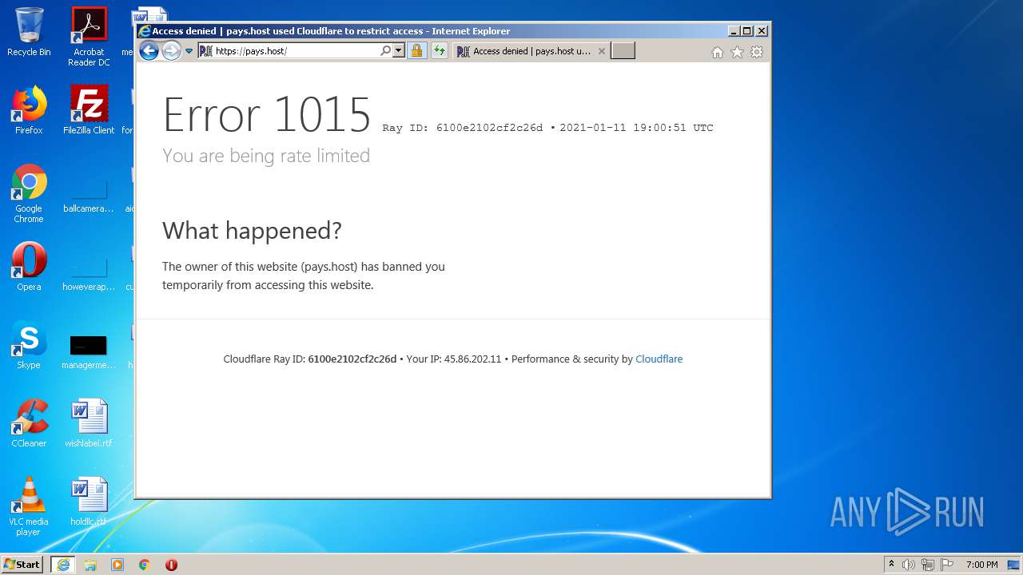Open the volume speaker tray icon
The height and width of the screenshot is (575, 1023).
pyautogui.click(x=909, y=565)
